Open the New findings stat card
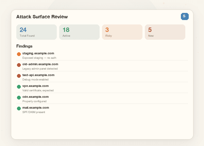Viewport: 204px width, 146px height. pyautogui.click(x=165, y=32)
